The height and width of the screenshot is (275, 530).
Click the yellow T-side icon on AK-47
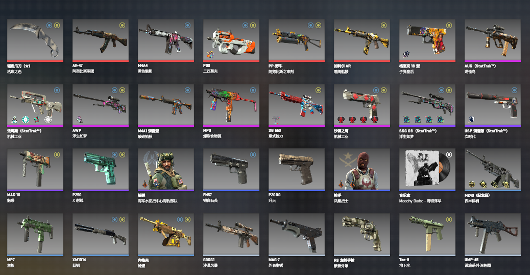[122, 26]
